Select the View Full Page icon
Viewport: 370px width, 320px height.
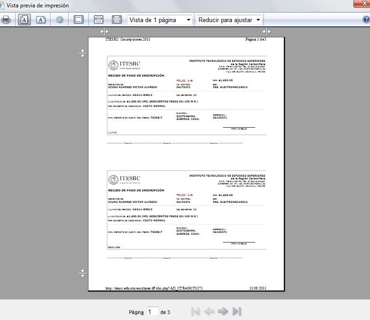point(117,20)
